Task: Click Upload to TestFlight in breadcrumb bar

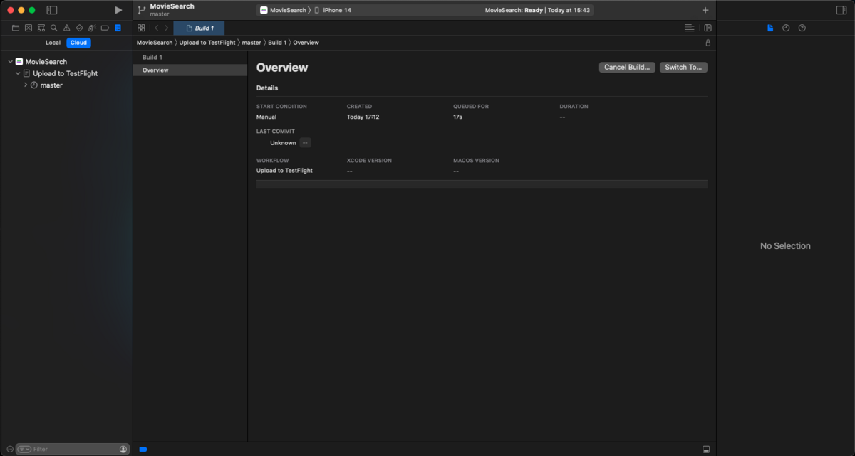Action: tap(207, 43)
